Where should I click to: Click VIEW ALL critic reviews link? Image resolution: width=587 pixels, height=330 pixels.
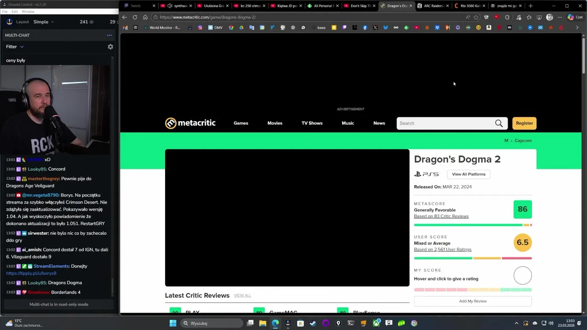click(242, 296)
